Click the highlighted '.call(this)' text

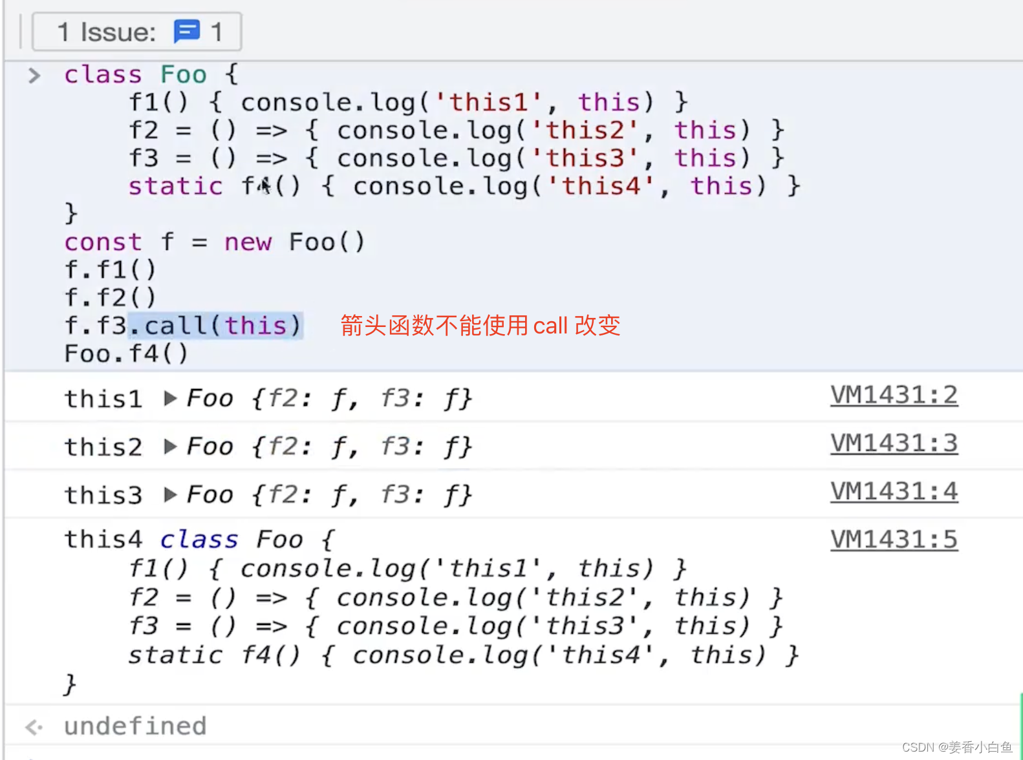(x=215, y=325)
